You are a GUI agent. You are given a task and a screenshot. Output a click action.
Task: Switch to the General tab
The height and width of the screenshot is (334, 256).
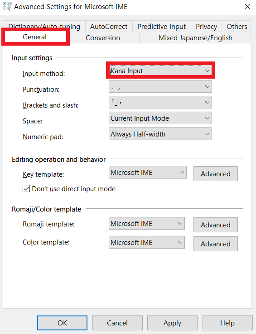pos(34,37)
